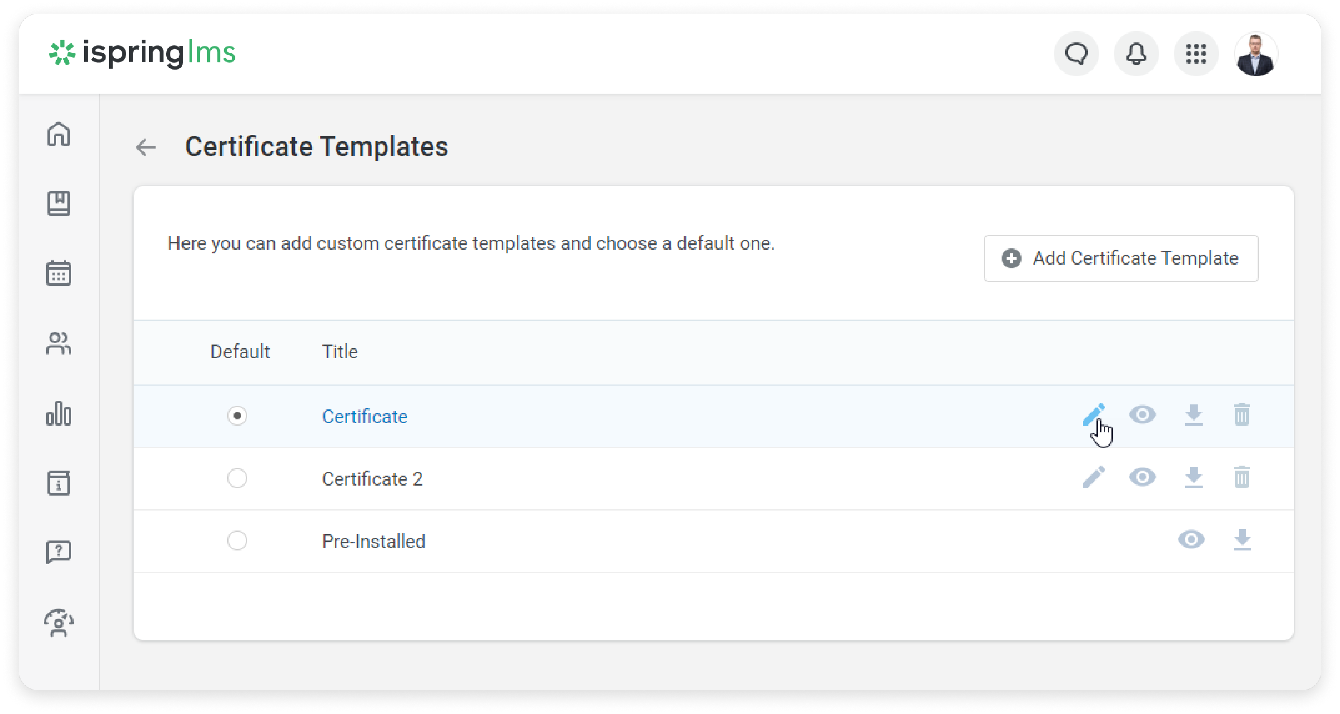Viewport: 1340px width, 714px height.
Task: Preview the Certificate 2 template
Action: 1142,477
